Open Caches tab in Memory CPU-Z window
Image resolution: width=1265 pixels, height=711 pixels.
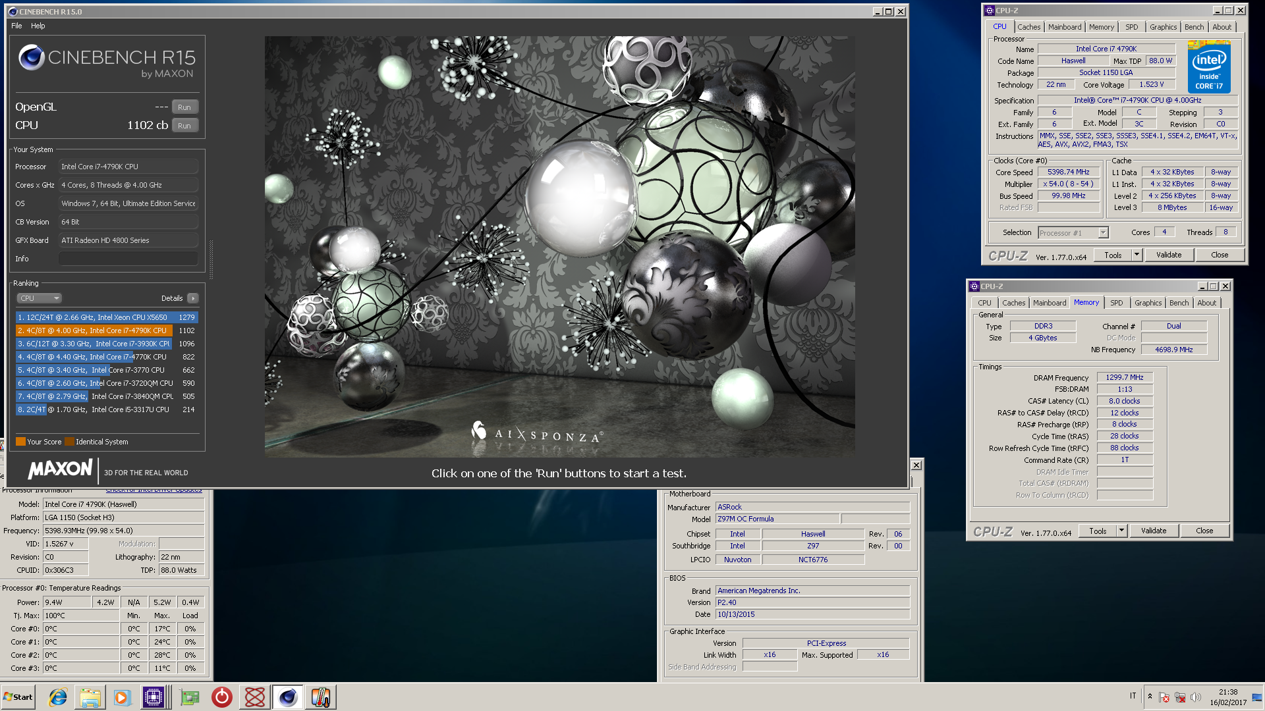1013,303
